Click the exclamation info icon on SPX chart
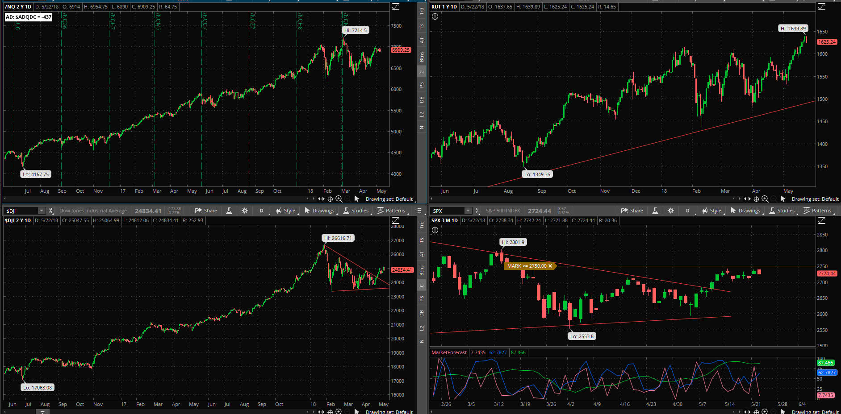 435,230
